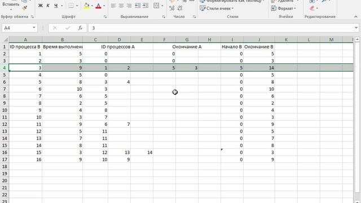Open underline style dropdown arrow
The image size is (361, 203).
61,6
